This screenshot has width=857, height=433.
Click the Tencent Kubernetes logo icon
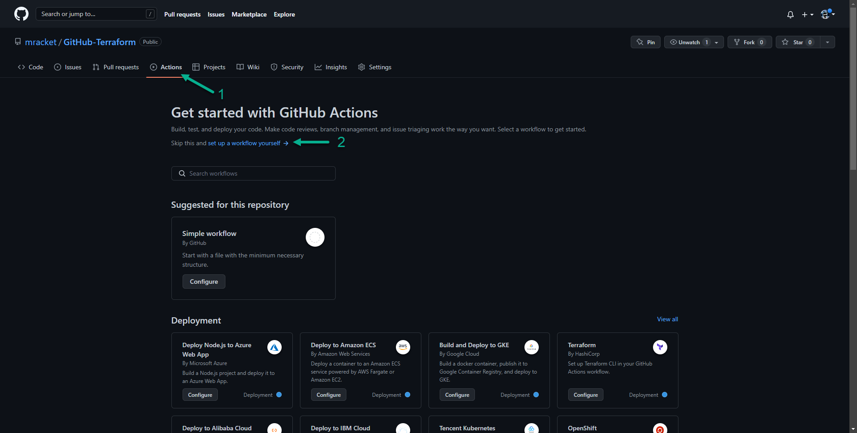531,428
